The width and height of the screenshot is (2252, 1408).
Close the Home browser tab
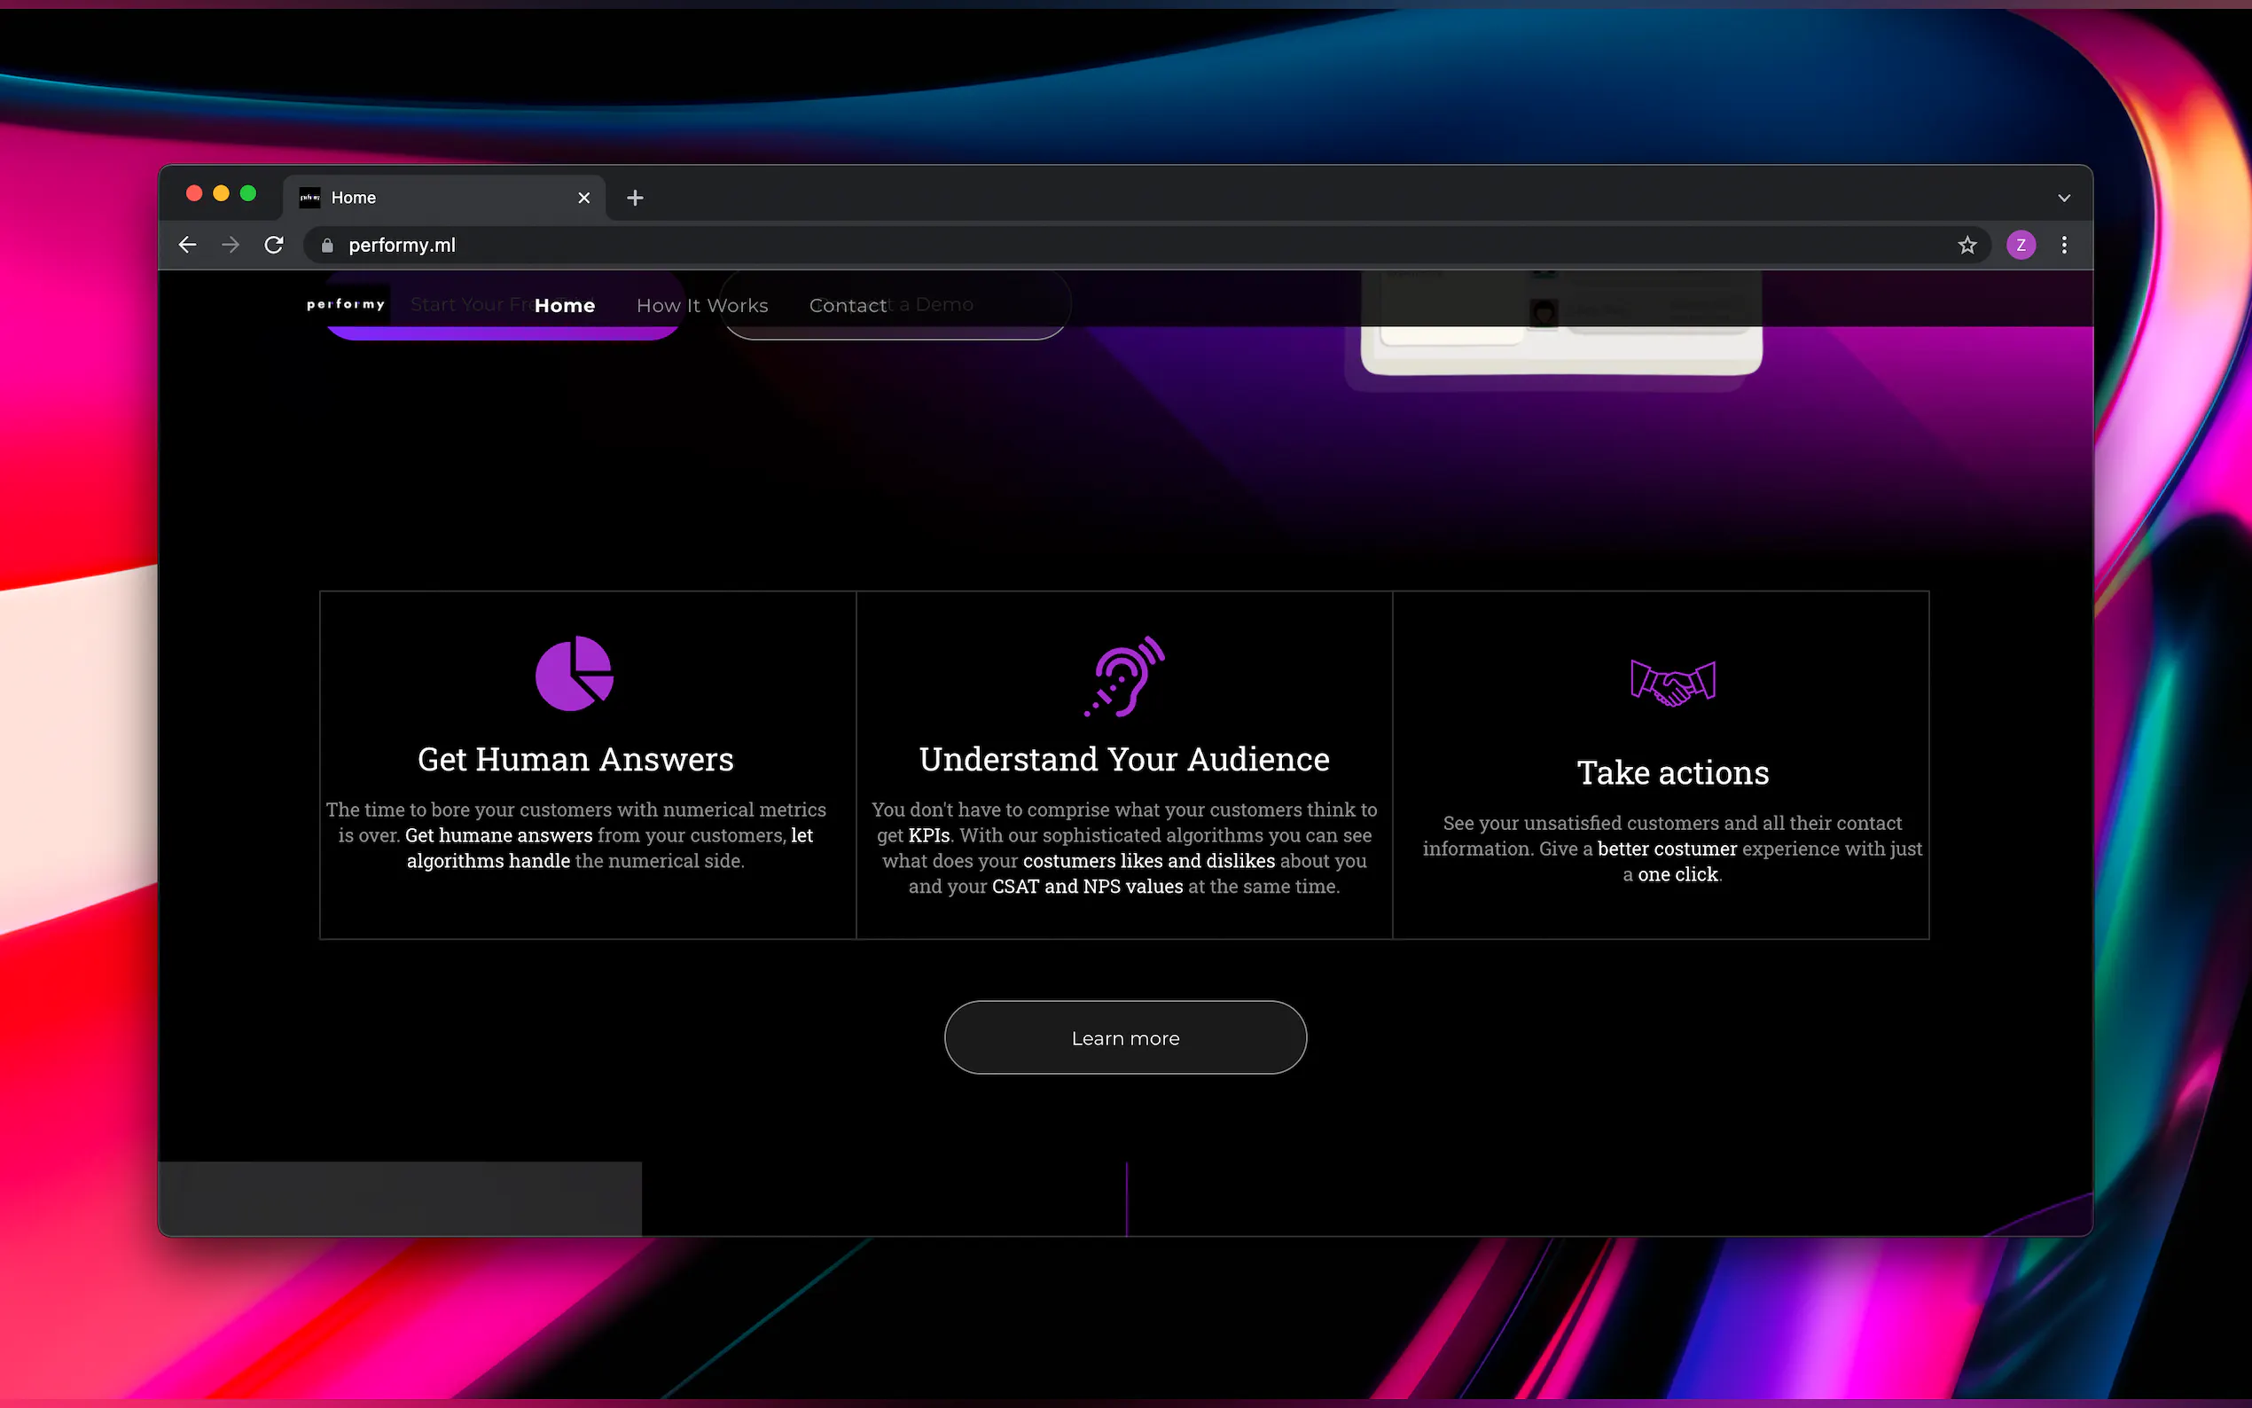(583, 198)
